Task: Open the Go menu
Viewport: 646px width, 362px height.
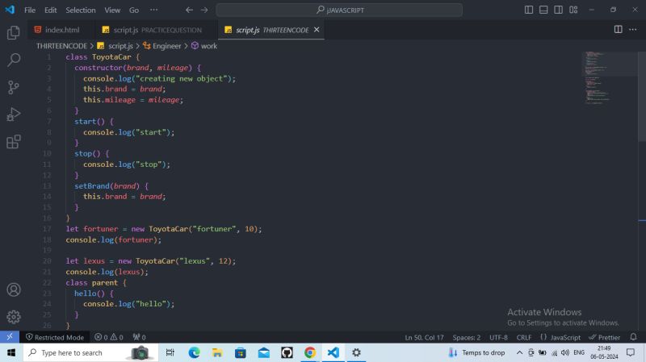Action: tap(134, 10)
